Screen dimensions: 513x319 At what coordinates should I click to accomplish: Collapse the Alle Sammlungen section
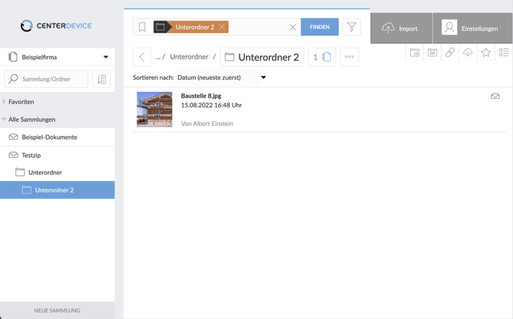(x=5, y=120)
